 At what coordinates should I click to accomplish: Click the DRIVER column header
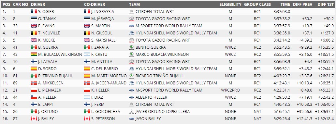click(38, 4)
